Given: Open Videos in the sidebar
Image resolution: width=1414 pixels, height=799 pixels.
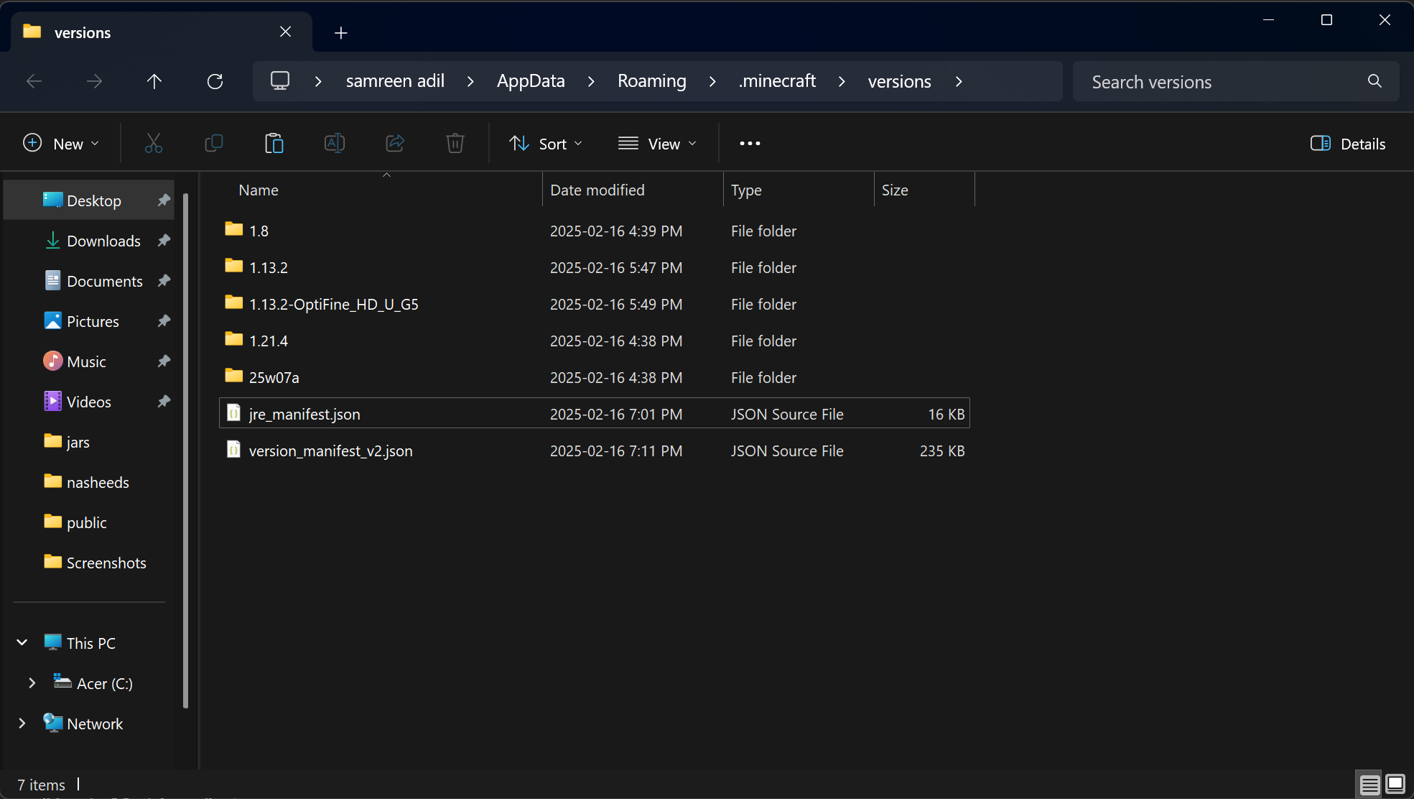Looking at the screenshot, I should pos(89,402).
